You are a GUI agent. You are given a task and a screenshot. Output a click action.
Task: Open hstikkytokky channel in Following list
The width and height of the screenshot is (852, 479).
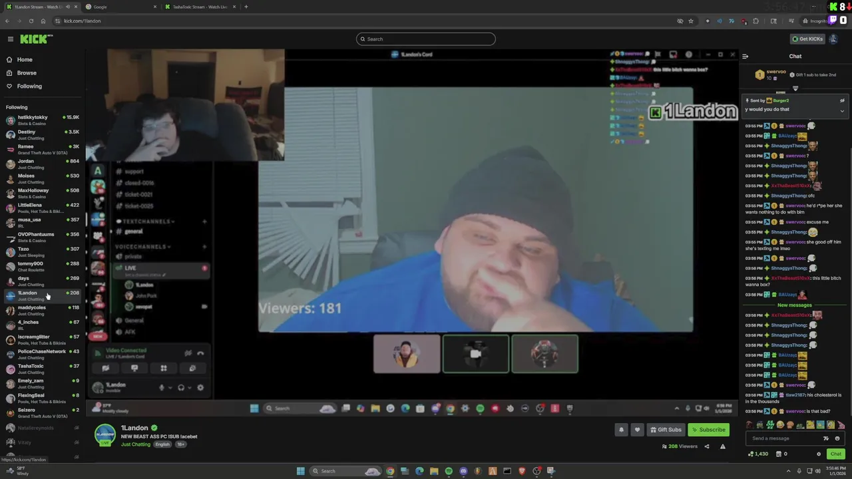(x=42, y=120)
